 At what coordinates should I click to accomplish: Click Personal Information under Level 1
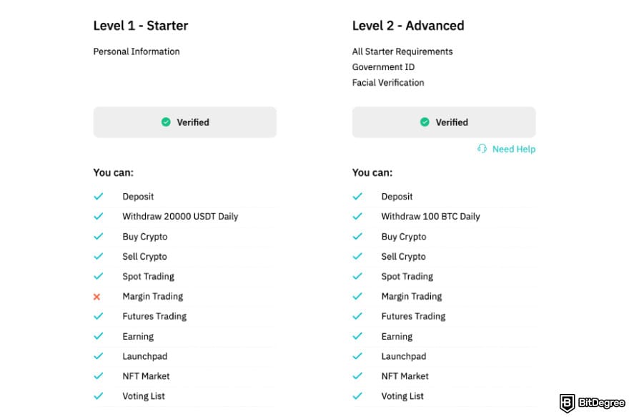[x=137, y=51]
